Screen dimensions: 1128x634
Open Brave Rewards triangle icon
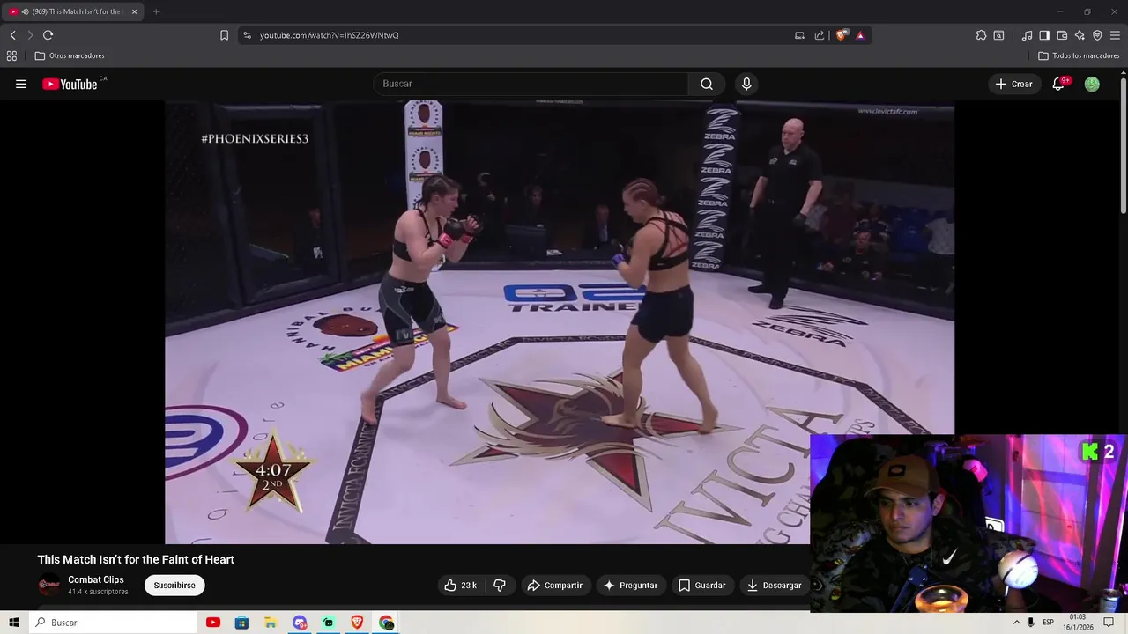click(860, 35)
